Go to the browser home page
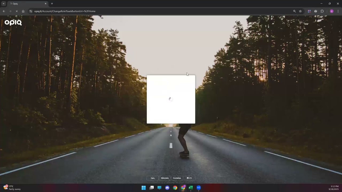The height and width of the screenshot is (192, 342). [23, 11]
